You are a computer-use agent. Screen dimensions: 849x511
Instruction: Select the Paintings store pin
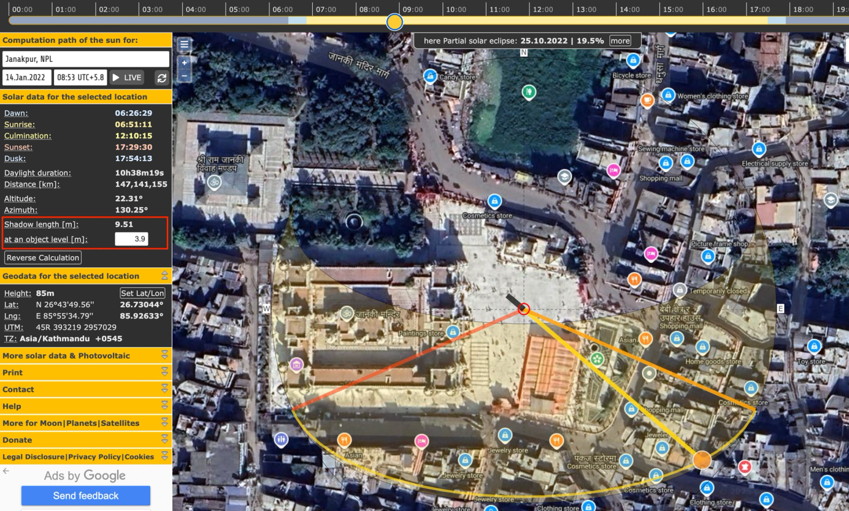453,331
